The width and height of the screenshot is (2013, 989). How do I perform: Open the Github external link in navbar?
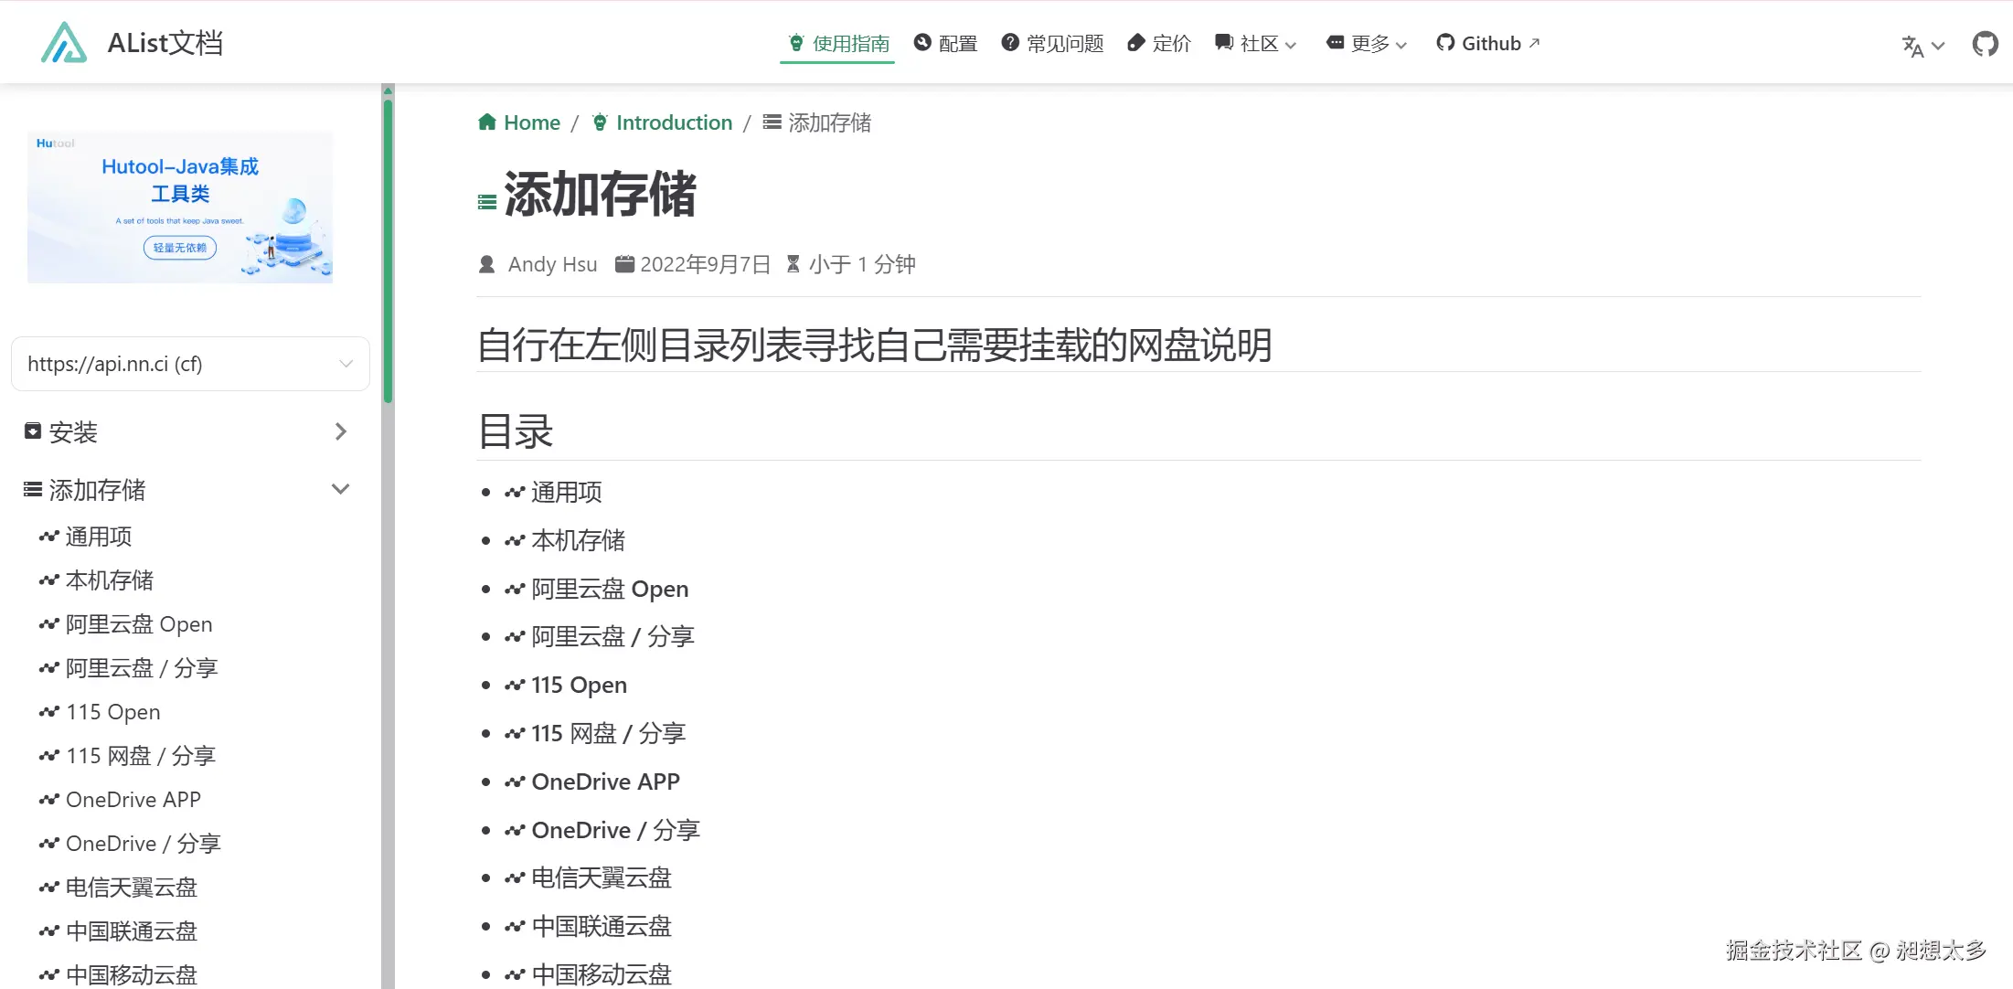[1488, 44]
